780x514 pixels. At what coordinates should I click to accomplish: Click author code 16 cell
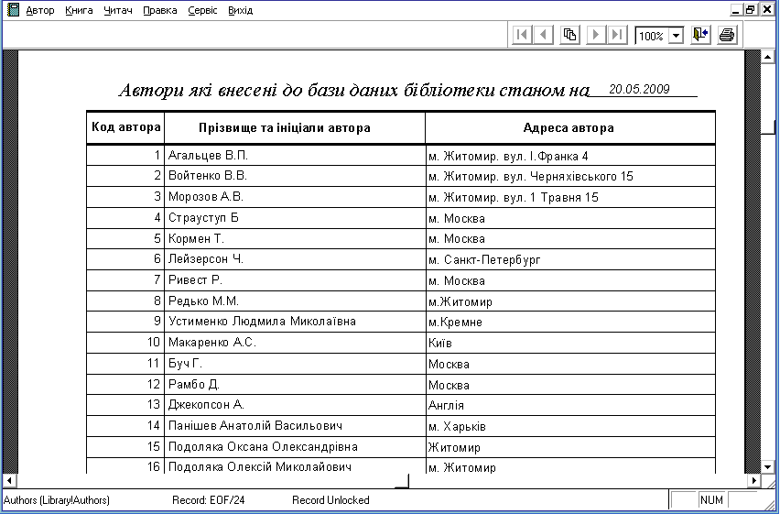point(125,466)
